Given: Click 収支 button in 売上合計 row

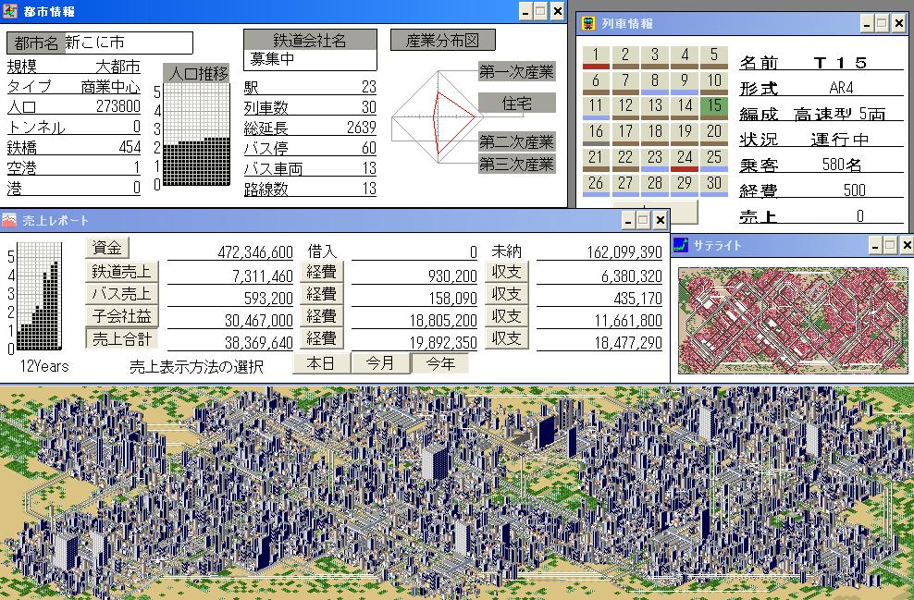Looking at the screenshot, I should [x=507, y=337].
